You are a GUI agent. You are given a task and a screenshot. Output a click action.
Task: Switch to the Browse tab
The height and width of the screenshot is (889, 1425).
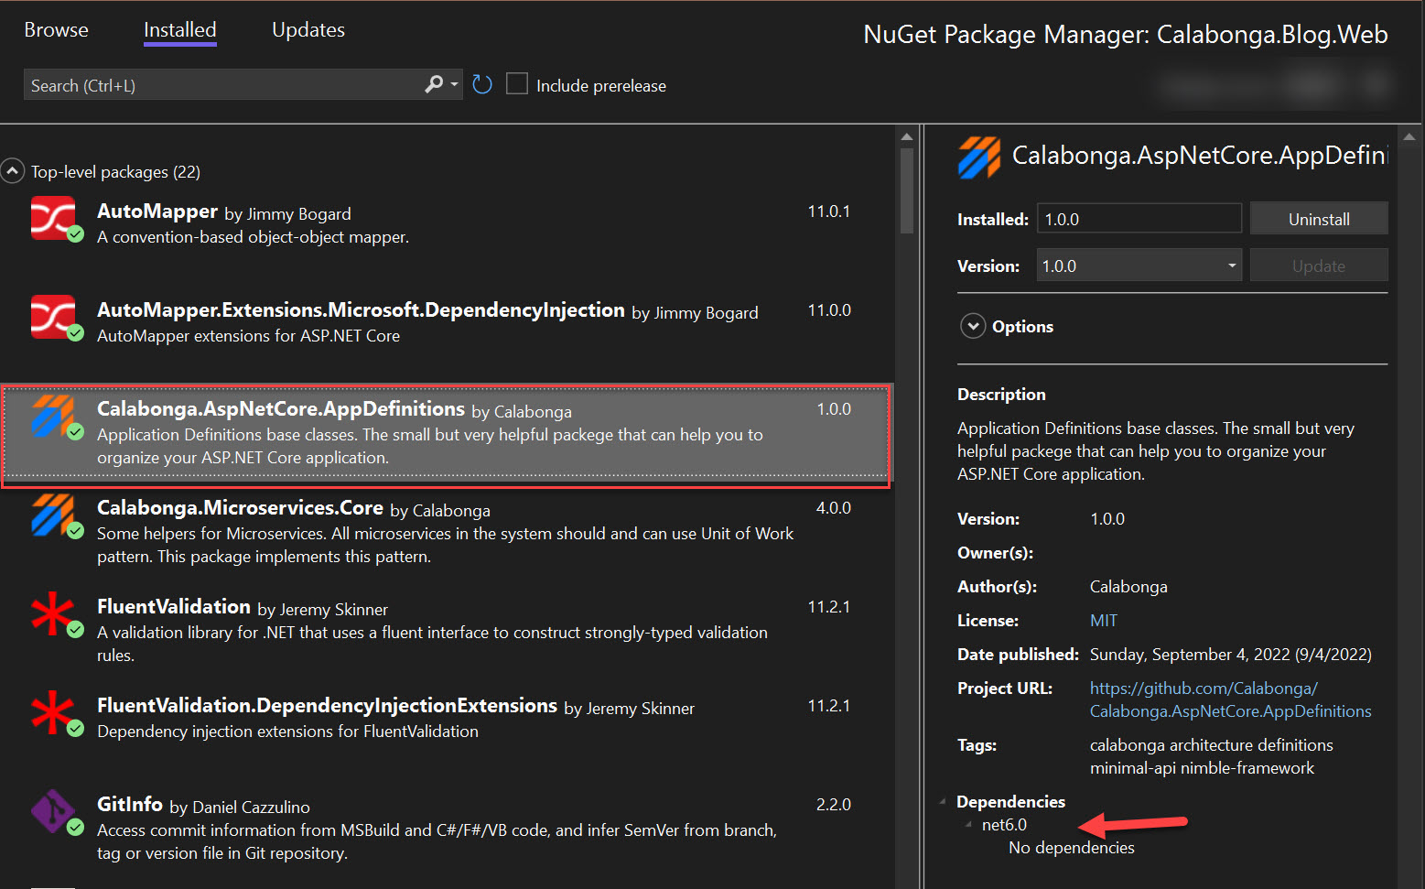[x=56, y=29]
